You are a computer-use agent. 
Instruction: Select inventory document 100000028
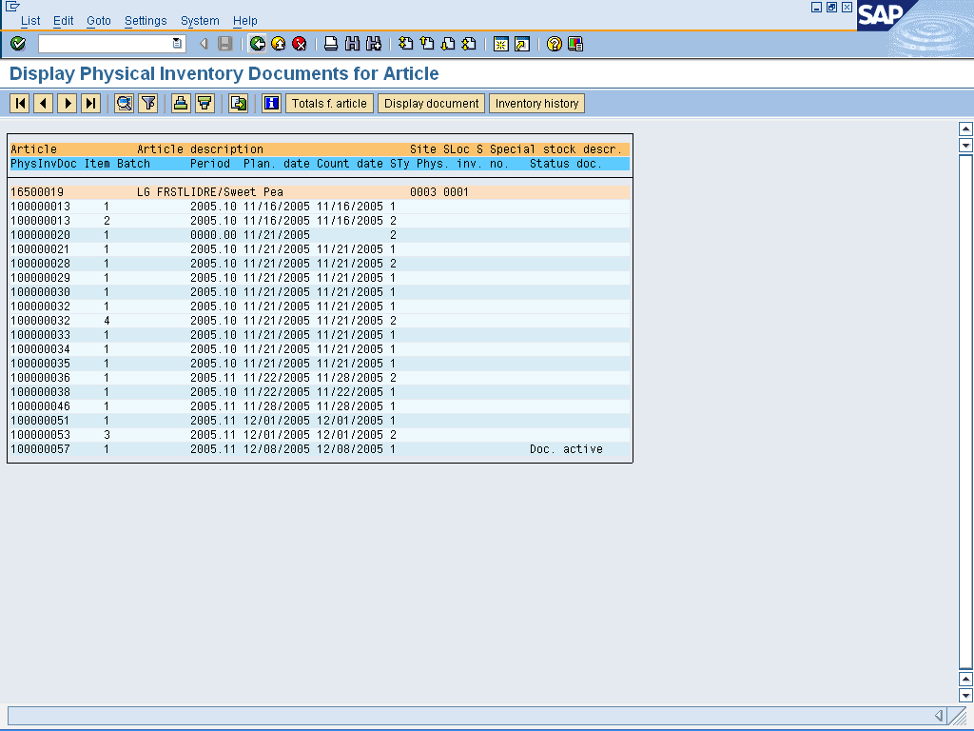tap(40, 264)
